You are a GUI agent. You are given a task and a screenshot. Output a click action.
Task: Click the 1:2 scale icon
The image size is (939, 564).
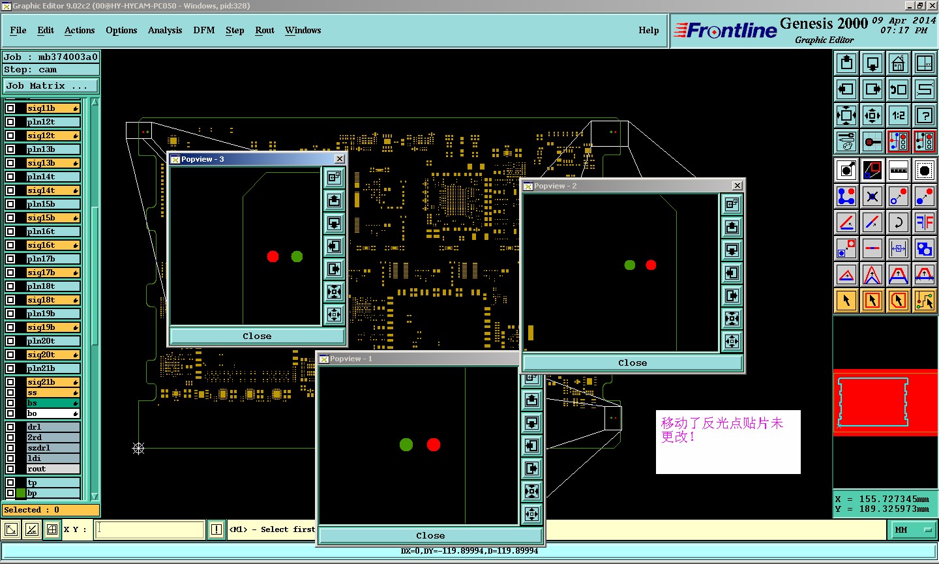pyautogui.click(x=899, y=115)
